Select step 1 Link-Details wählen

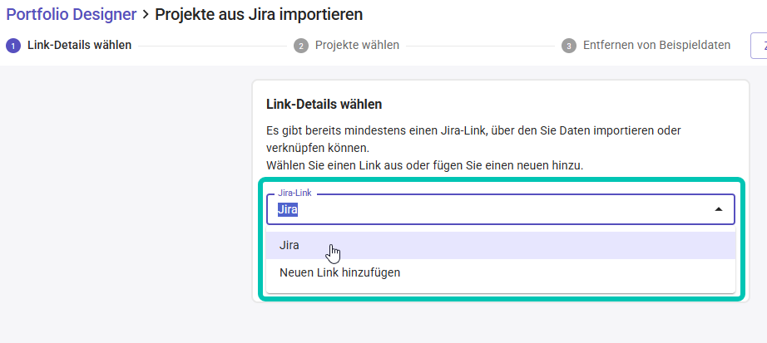[69, 46]
